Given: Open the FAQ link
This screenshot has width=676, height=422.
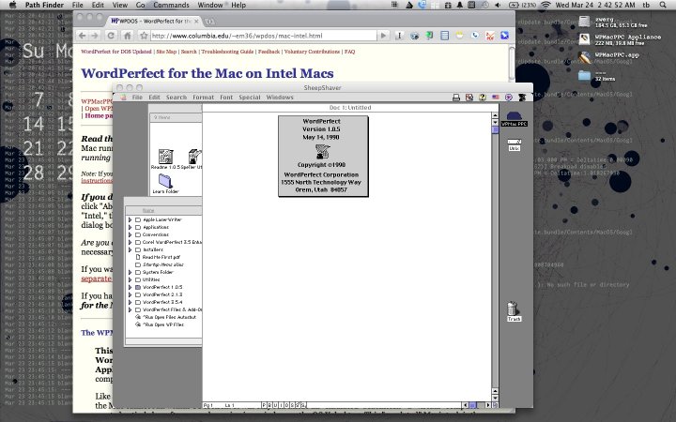Looking at the screenshot, I should [x=349, y=52].
